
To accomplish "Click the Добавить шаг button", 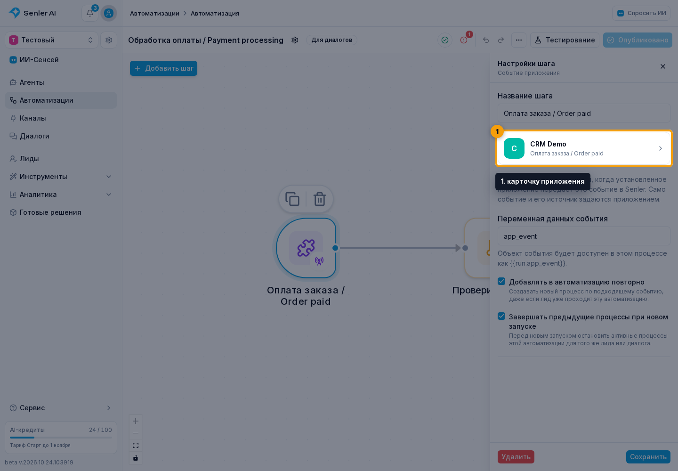I will [163, 68].
